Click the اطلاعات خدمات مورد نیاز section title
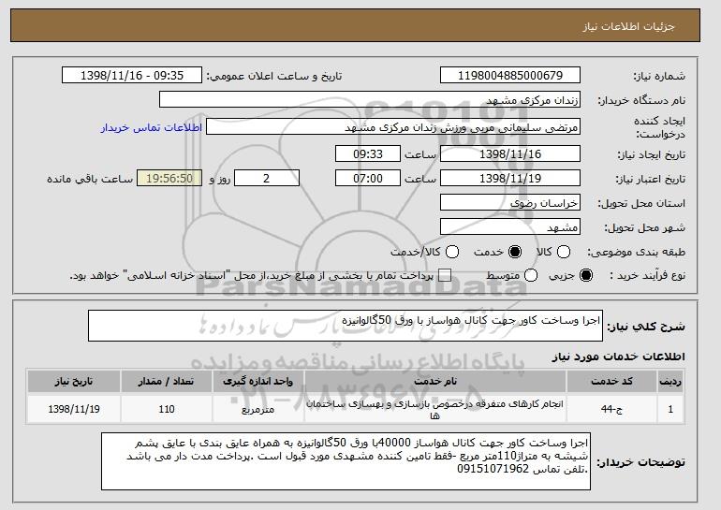721x510 pixels. (618, 357)
